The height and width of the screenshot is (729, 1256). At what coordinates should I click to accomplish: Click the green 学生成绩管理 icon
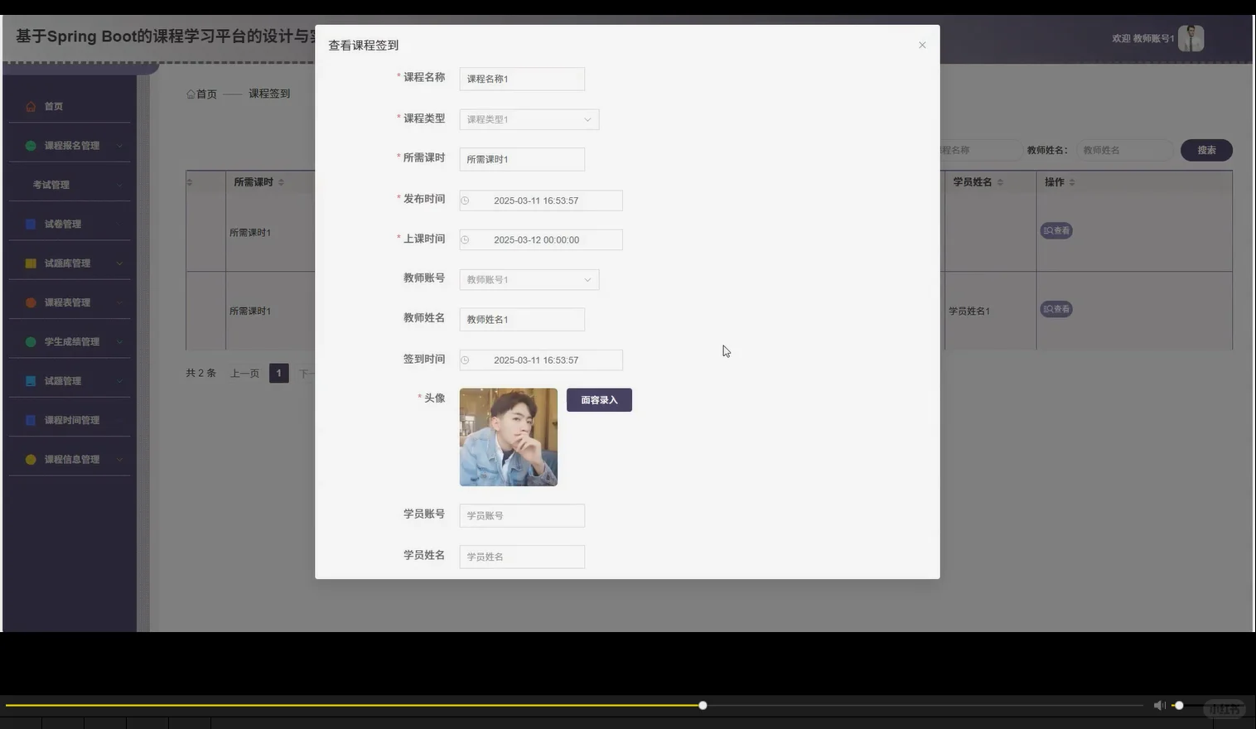pyautogui.click(x=29, y=341)
